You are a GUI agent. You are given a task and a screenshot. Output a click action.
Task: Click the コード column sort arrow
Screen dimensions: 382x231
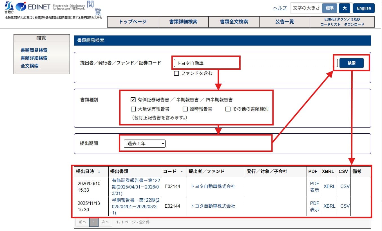182,172
